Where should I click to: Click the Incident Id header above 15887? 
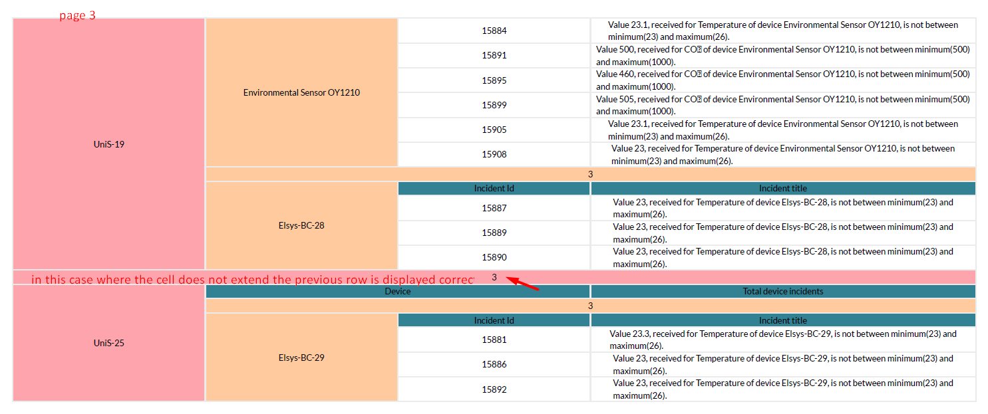tap(494, 188)
